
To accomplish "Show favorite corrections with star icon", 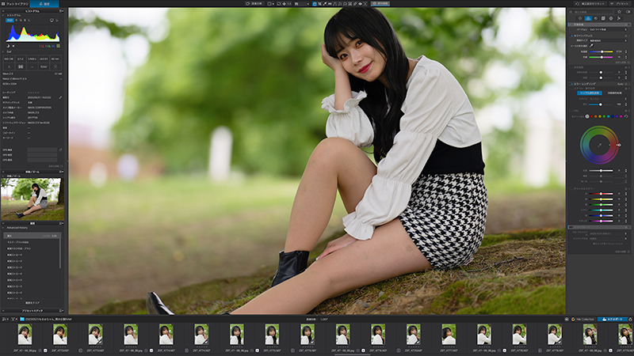I will coord(619,12).
